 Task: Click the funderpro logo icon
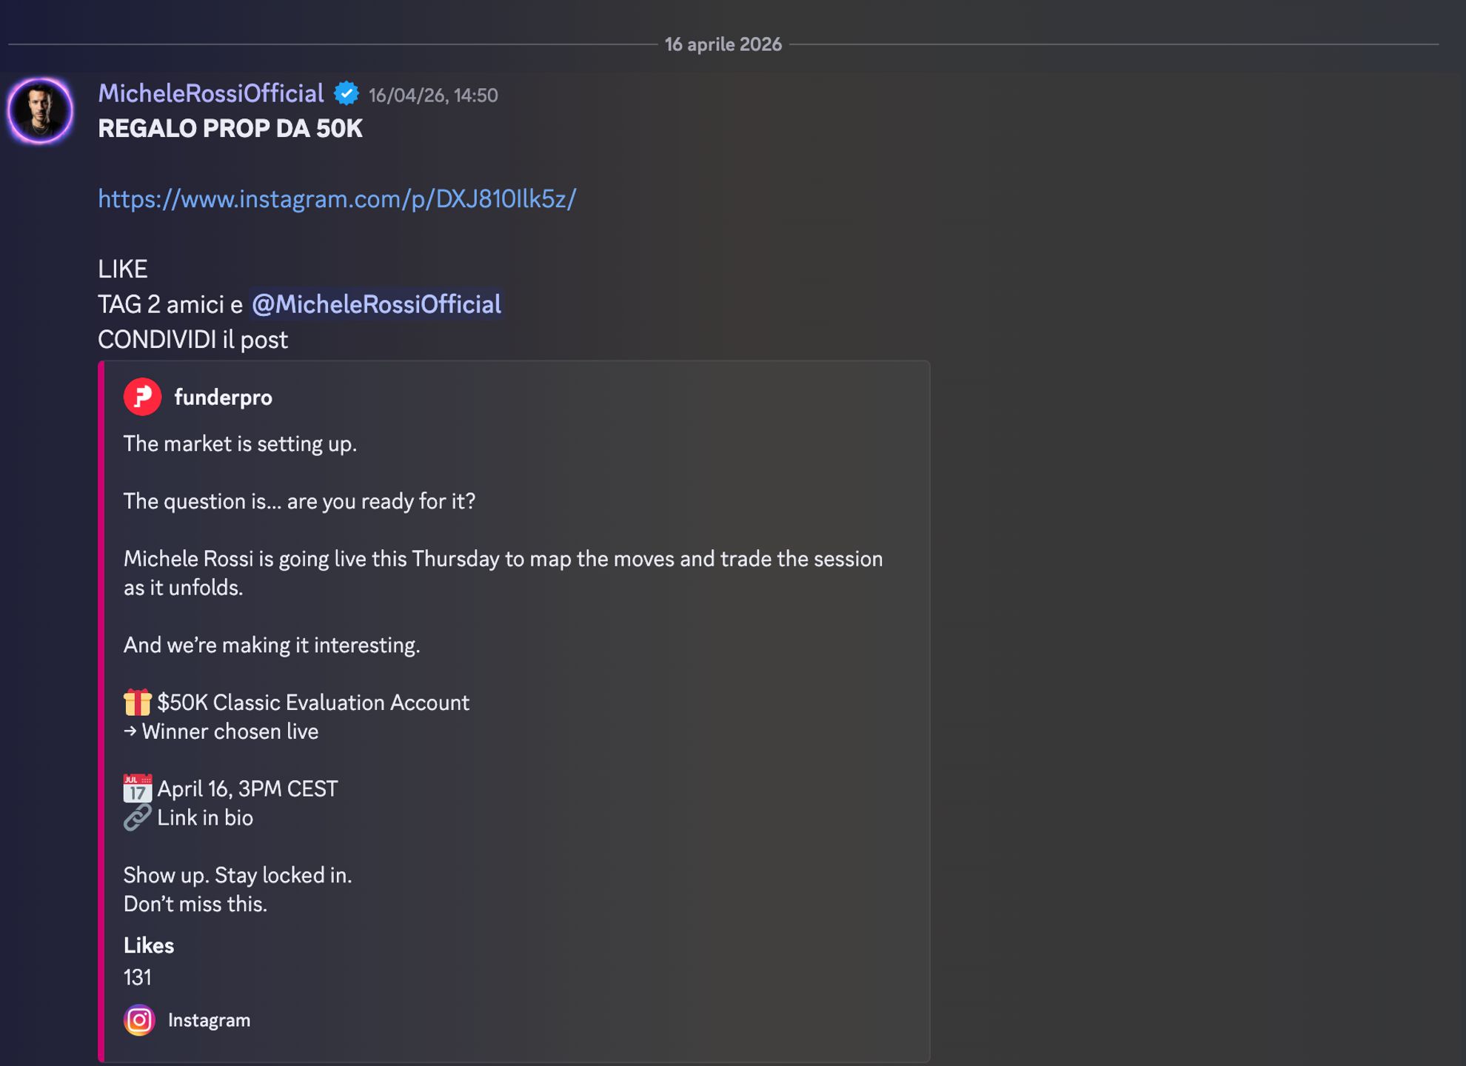click(142, 398)
